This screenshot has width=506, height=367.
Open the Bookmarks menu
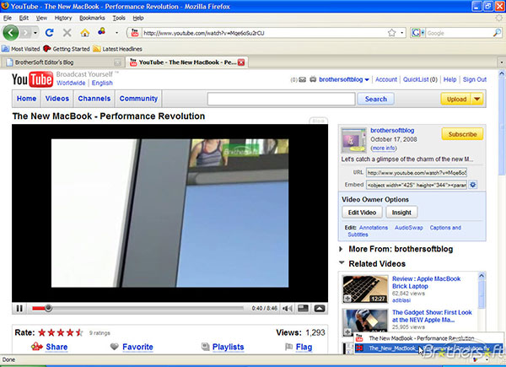(92, 18)
